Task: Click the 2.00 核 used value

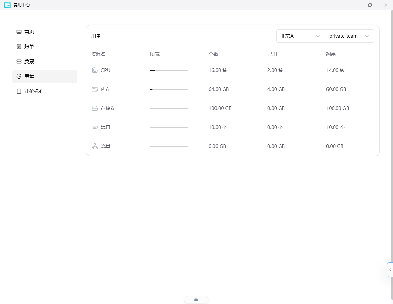Action: (x=275, y=70)
